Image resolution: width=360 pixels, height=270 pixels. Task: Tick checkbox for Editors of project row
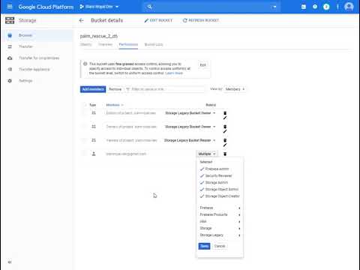(84, 113)
